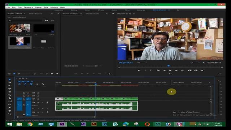231x130 pixels.
Task: Open the Source panel menu
Action: (81, 14)
